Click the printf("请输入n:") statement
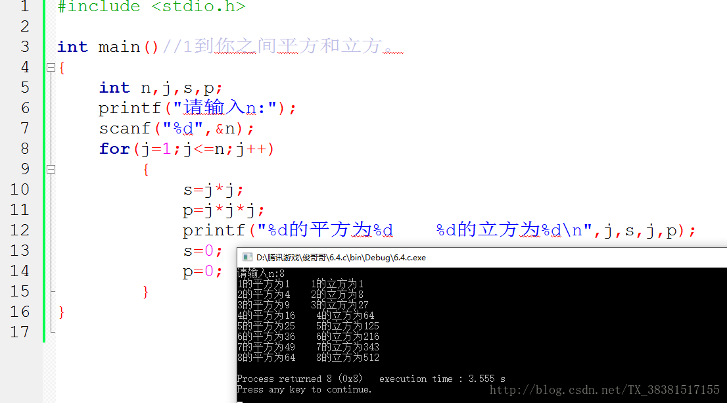The image size is (727, 403). point(197,108)
